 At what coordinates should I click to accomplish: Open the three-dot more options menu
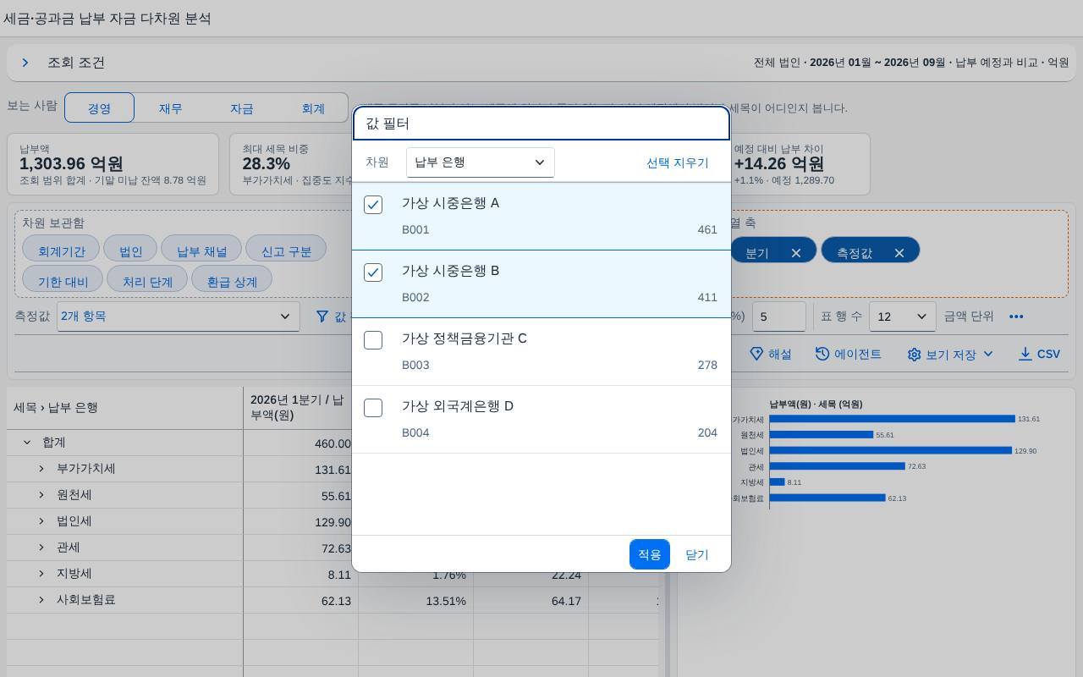[1016, 316]
